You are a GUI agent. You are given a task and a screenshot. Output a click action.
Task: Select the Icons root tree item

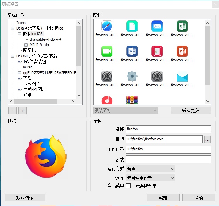pyautogui.click(x=21, y=23)
